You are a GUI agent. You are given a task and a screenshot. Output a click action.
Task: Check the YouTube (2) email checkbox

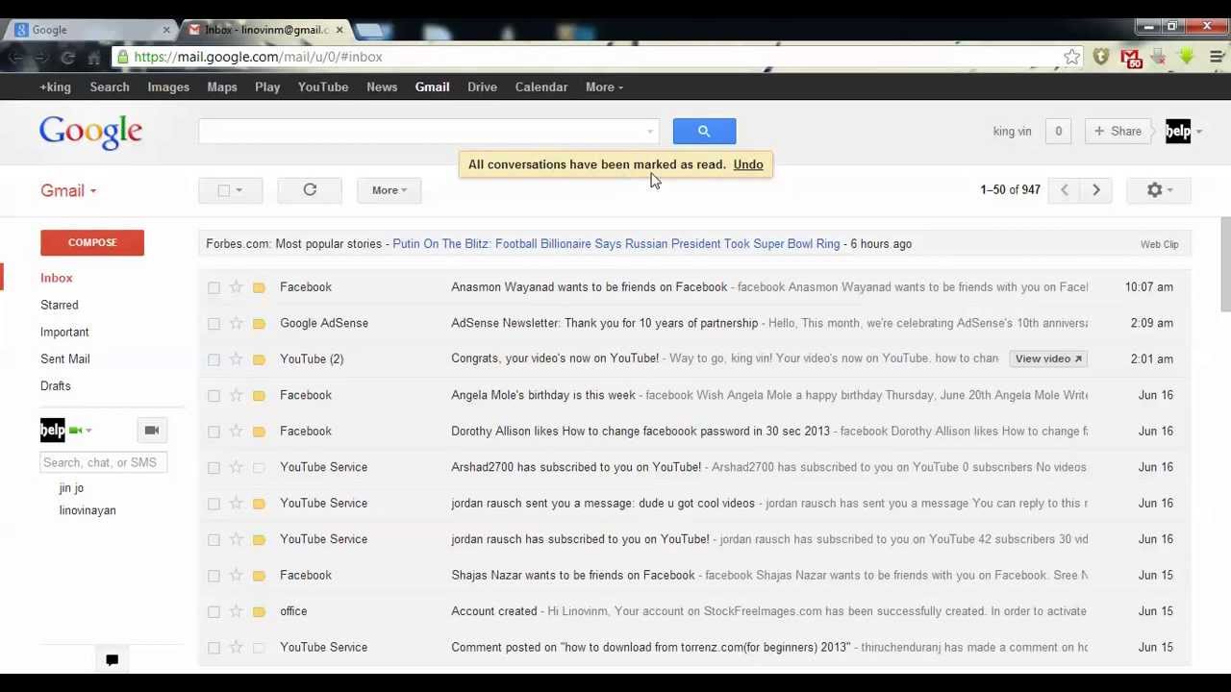click(214, 359)
